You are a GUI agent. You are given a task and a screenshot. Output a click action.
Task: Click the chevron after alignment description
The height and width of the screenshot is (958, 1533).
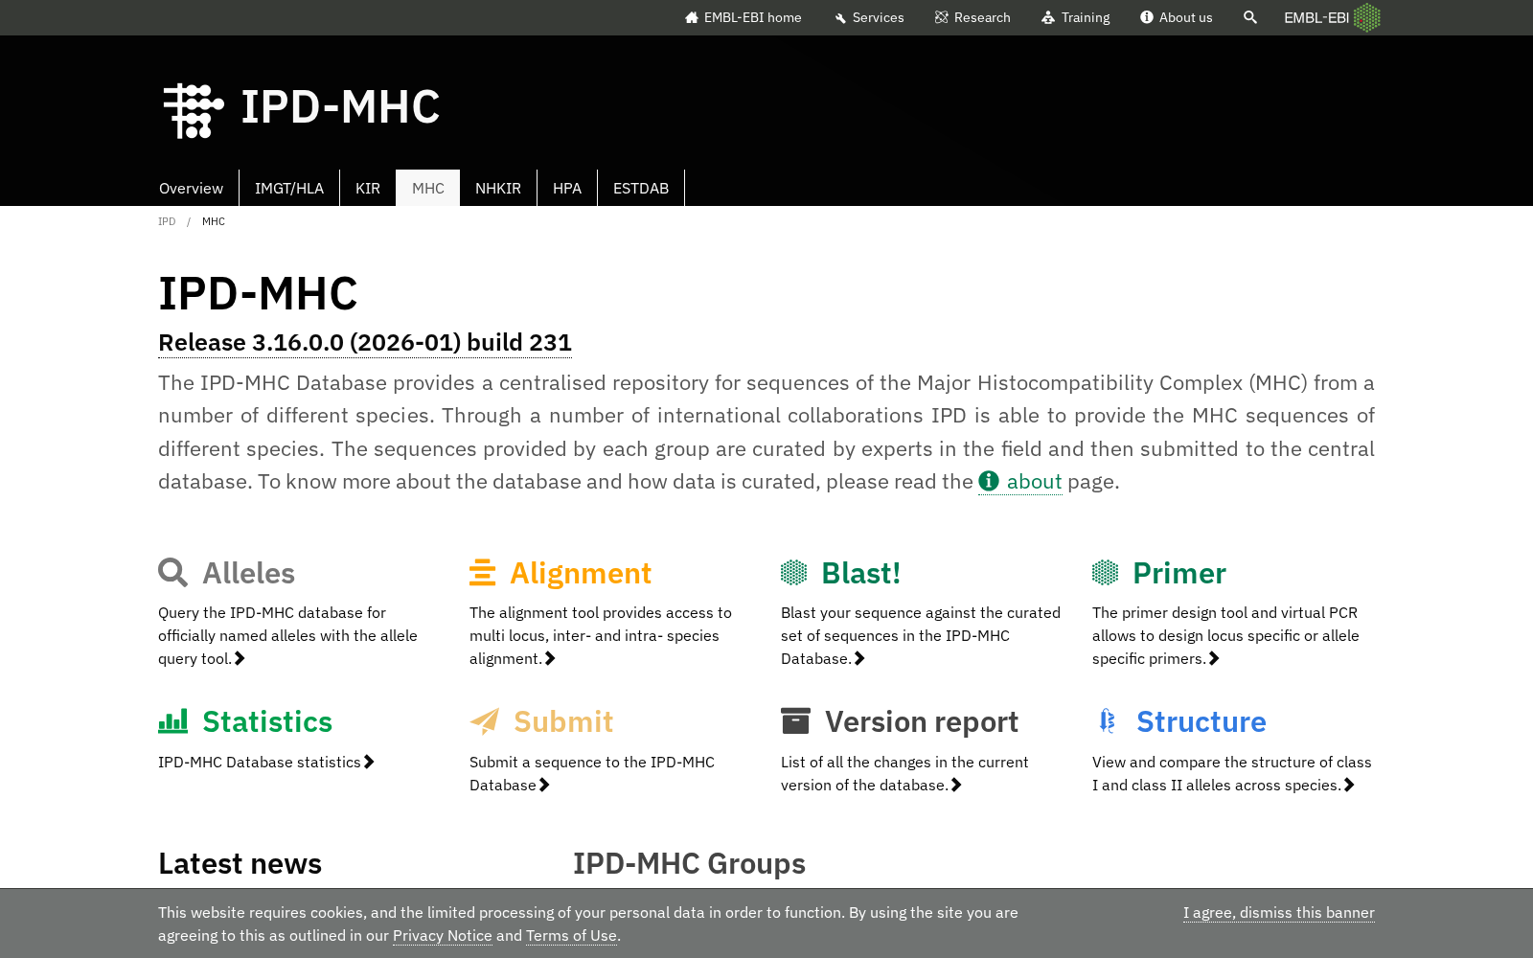click(x=550, y=658)
